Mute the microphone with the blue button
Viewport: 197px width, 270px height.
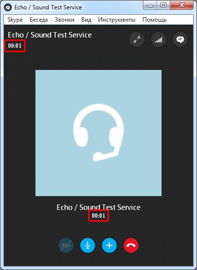pyautogui.click(x=88, y=245)
